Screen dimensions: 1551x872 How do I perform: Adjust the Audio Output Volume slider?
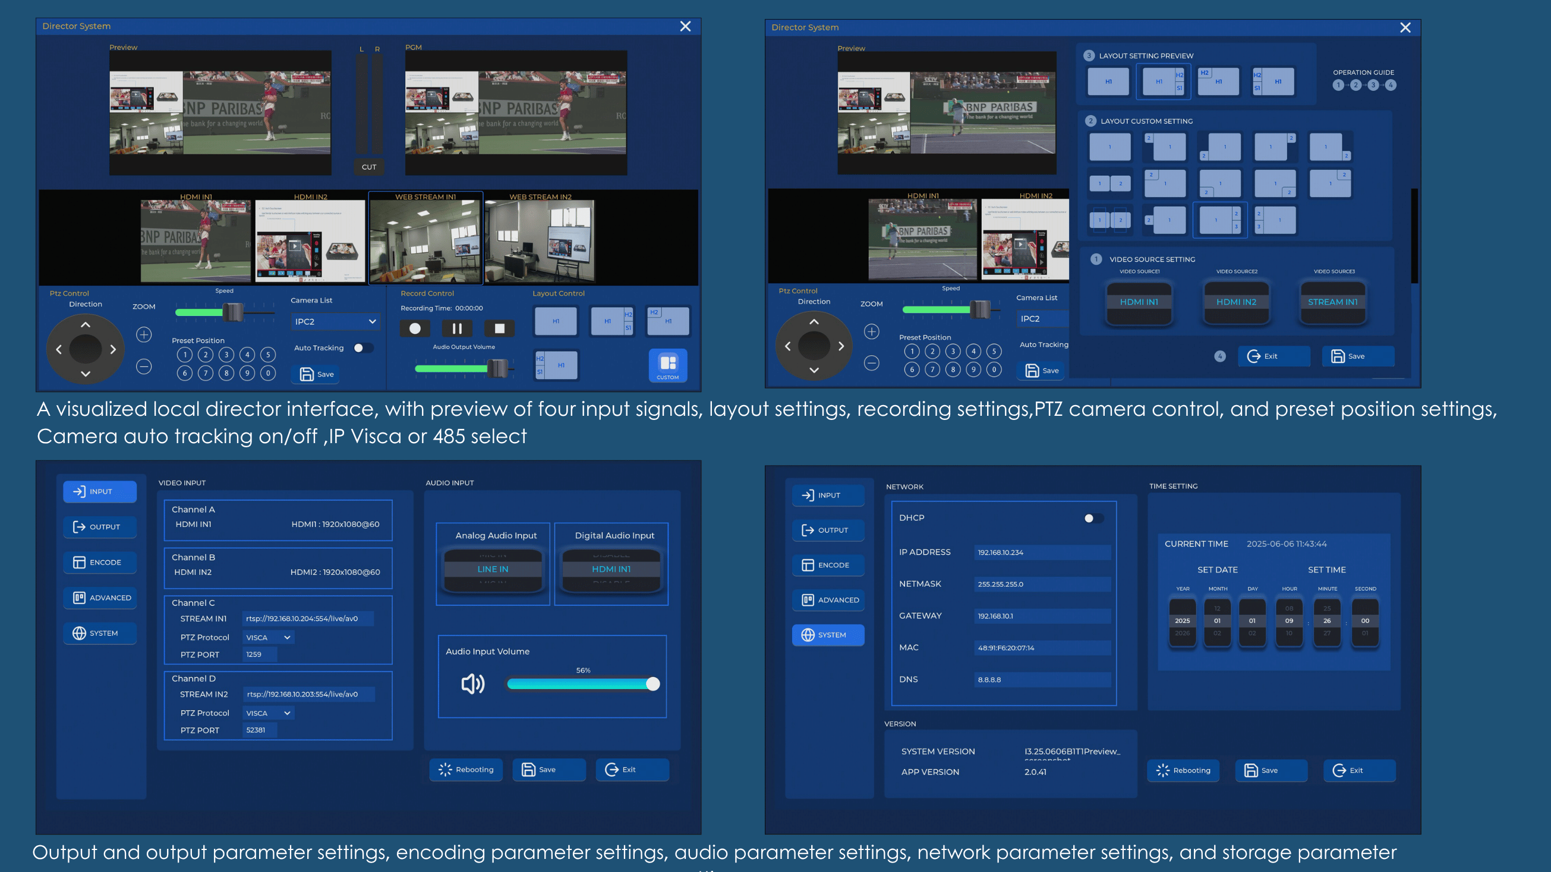pyautogui.click(x=465, y=368)
